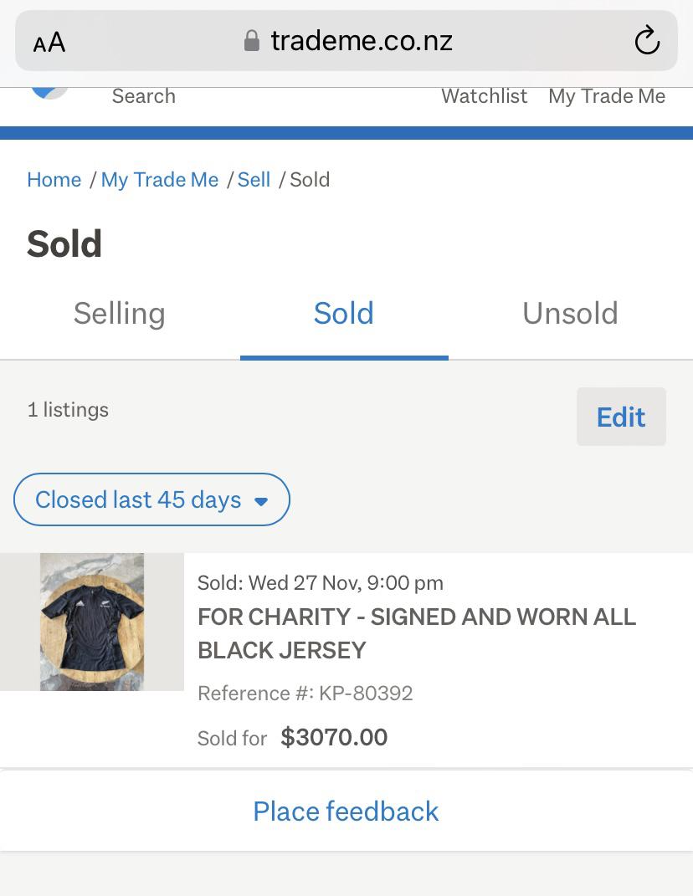This screenshot has width=693, height=896.
Task: Tap the padlock icon beside the URL
Action: coord(251,40)
